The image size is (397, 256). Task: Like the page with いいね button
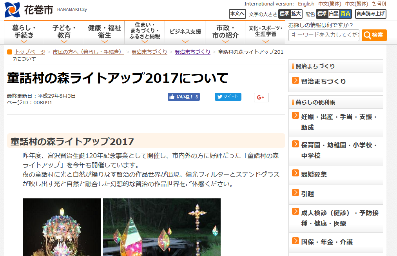pos(183,97)
